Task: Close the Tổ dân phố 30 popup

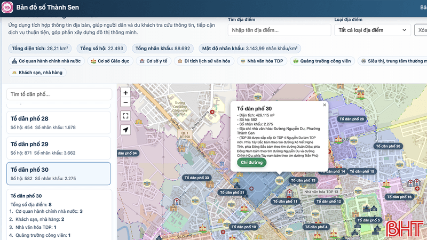Action: [x=325, y=105]
